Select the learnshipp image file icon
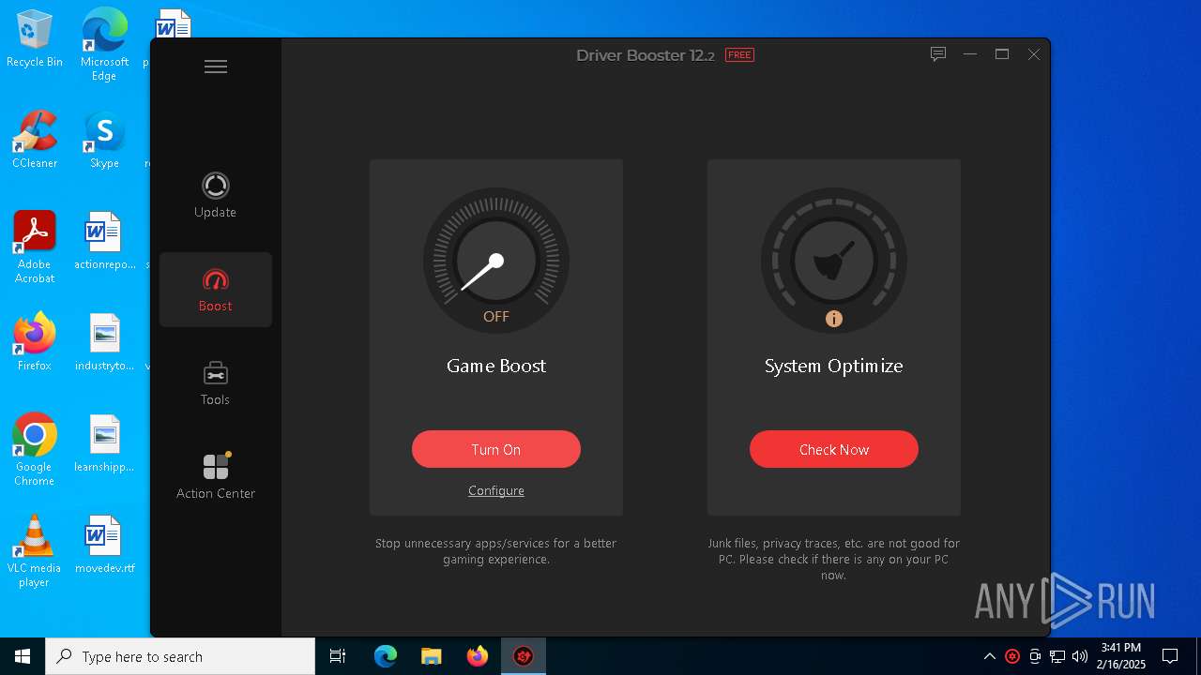The image size is (1201, 675). pos(104,443)
